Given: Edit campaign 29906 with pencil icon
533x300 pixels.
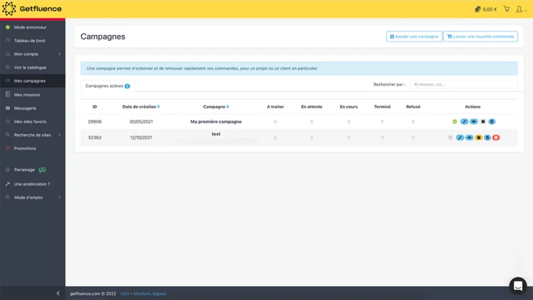Looking at the screenshot, I should 464,122.
